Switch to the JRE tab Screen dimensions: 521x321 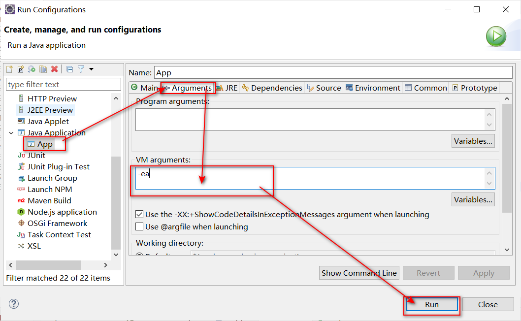pos(228,87)
